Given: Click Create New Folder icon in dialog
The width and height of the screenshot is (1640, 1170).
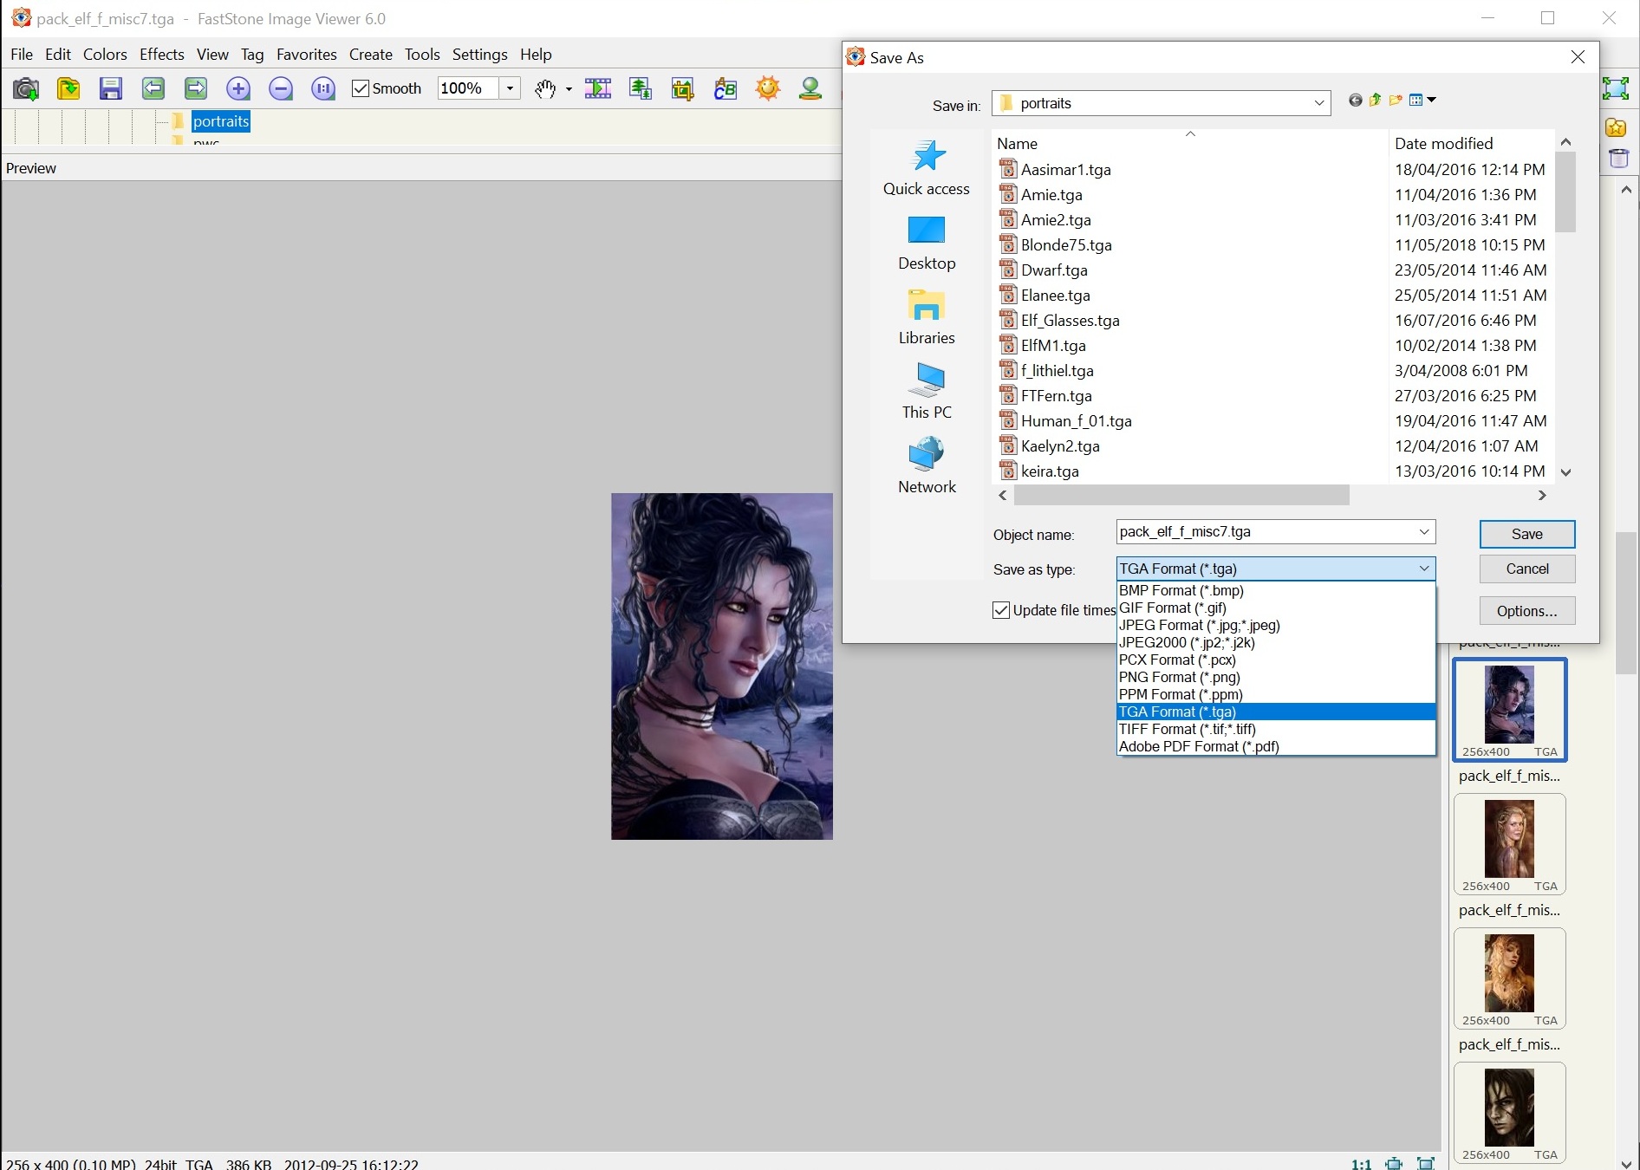Looking at the screenshot, I should click(x=1396, y=100).
